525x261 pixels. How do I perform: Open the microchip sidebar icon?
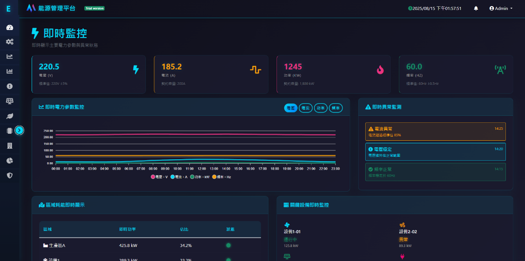click(10, 131)
